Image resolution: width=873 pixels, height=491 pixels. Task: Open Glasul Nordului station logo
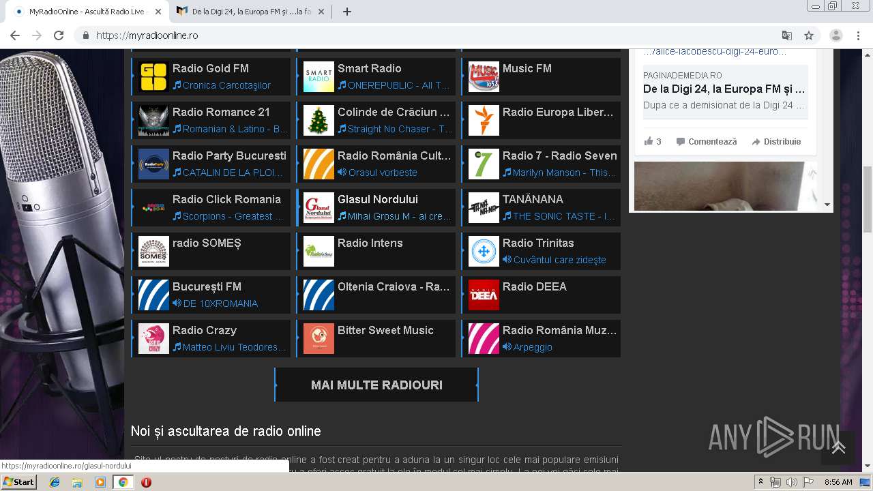point(319,207)
